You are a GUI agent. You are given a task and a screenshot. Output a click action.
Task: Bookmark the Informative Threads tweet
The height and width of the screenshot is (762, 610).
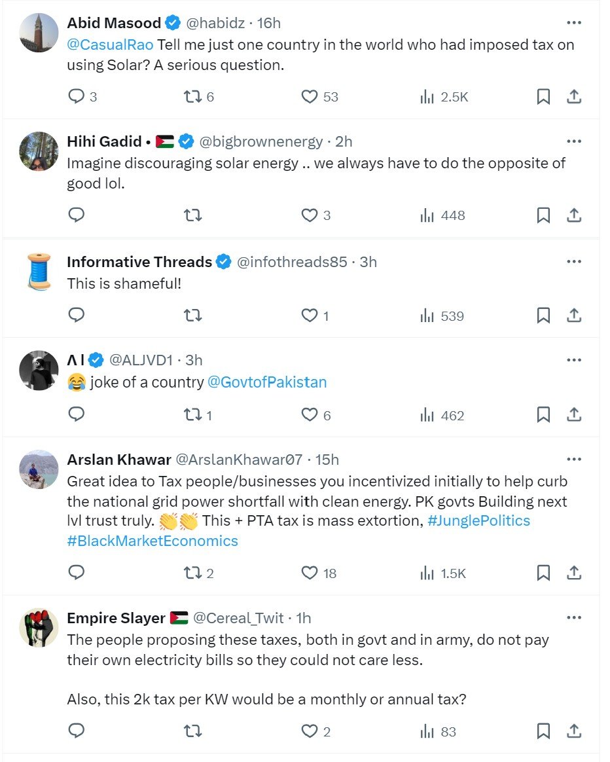[543, 316]
